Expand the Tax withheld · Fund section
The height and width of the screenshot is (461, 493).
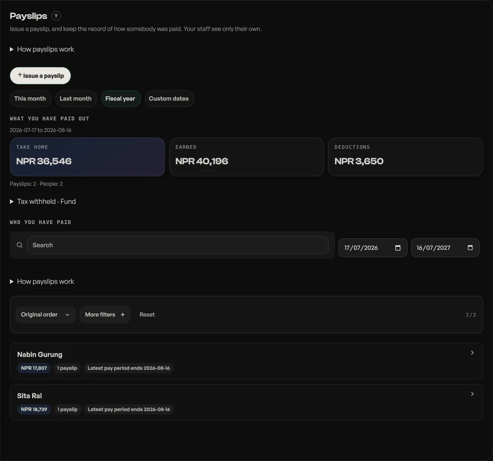point(43,202)
